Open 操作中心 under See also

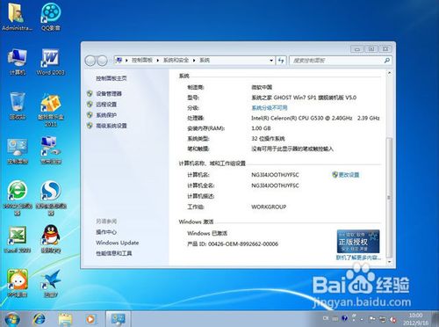click(x=106, y=232)
